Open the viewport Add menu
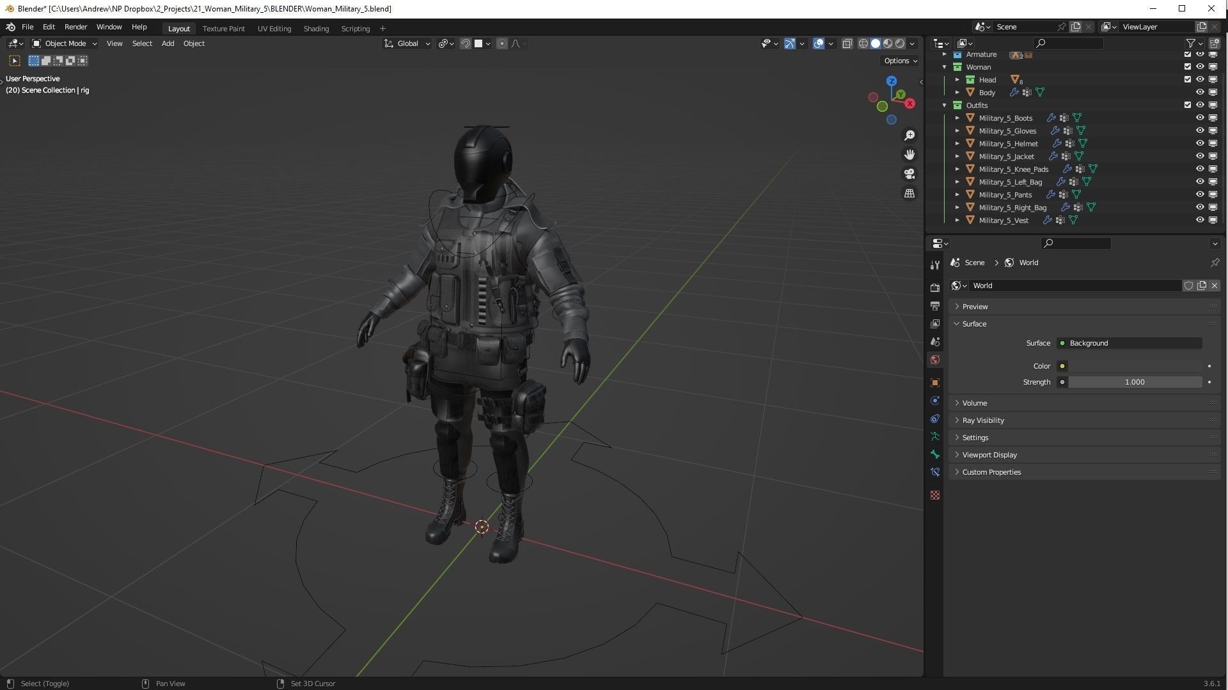Viewport: 1228px width, 690px height. [x=168, y=43]
